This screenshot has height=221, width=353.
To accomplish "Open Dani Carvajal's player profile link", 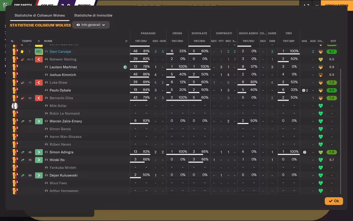I will coord(60,52).
